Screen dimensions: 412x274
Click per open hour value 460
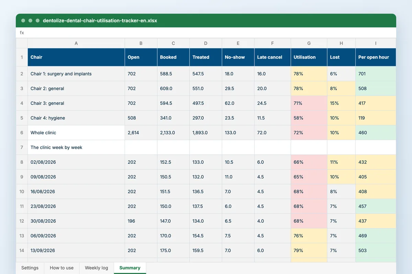coord(376,133)
